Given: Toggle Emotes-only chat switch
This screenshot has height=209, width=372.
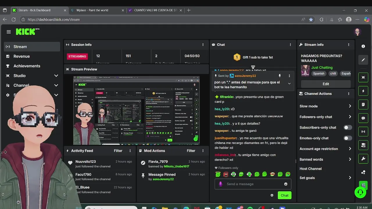Looking at the screenshot, I should coord(348,138).
